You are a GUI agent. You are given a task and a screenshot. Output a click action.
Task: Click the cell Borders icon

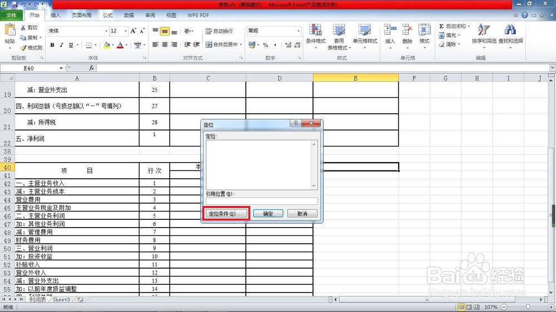[88, 45]
